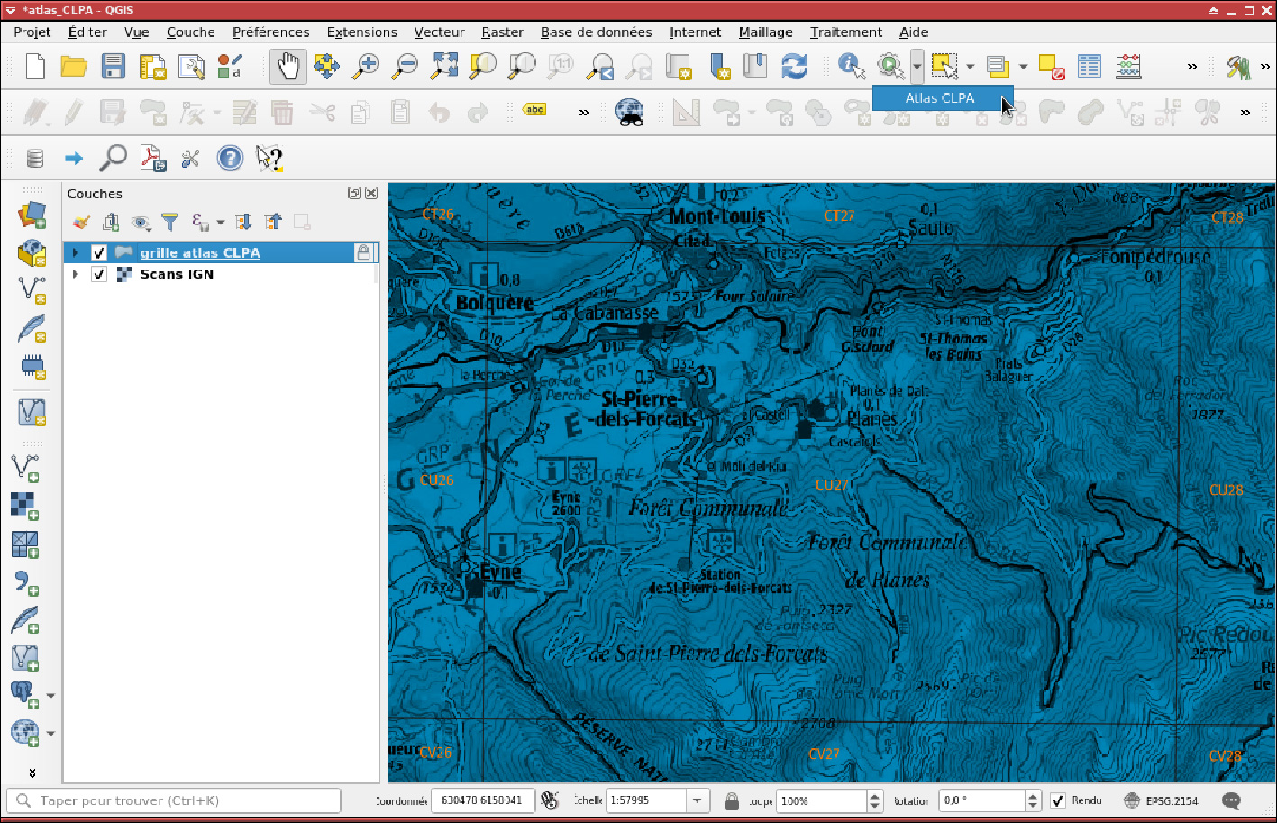1277x823 pixels.
Task: Click the Zoom In magnifier tool
Action: 365,66
